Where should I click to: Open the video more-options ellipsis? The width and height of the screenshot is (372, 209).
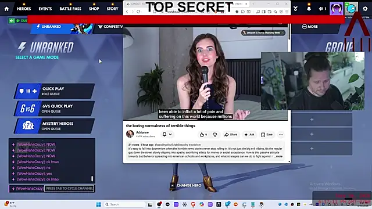coord(281,135)
